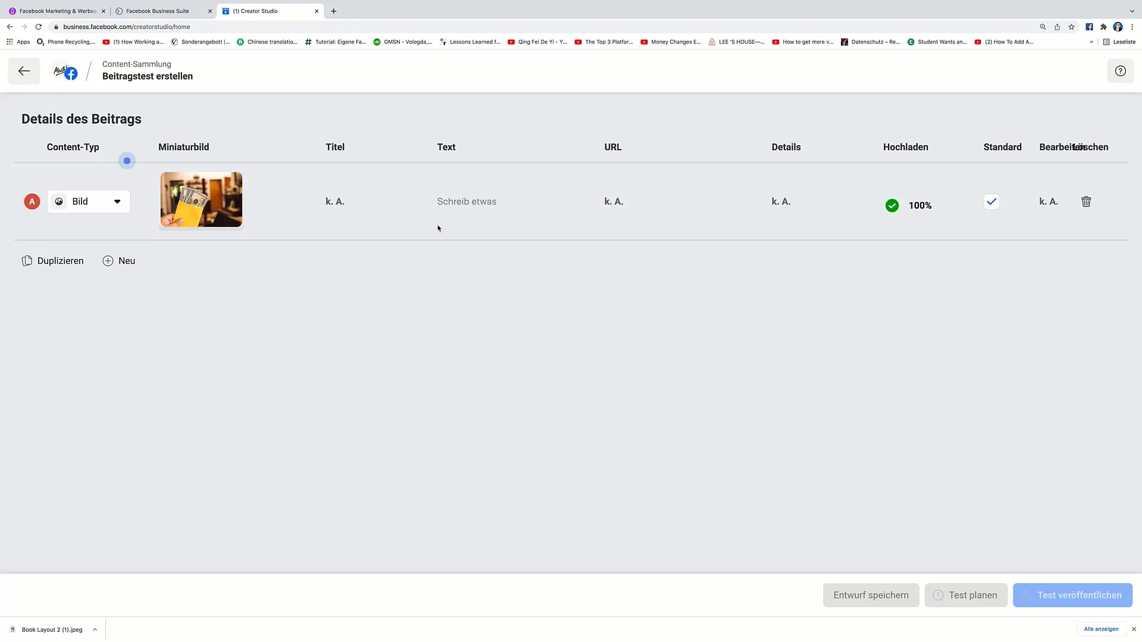The image size is (1142, 642).
Task: Click the add new/Neu plus icon
Action: 108,260
